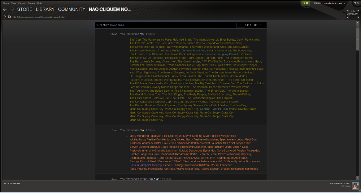Open the Steam menu

click(x=6, y=3)
